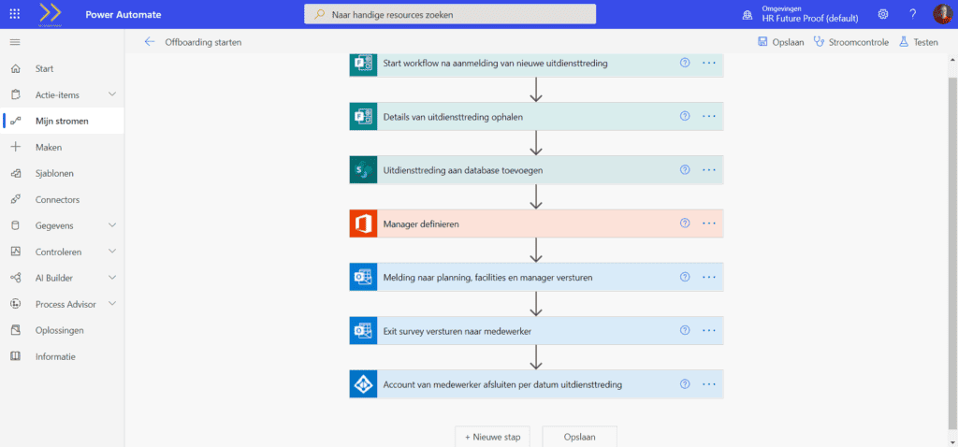Image resolution: width=958 pixels, height=447 pixels.
Task: Show help for Melding naar planning step
Action: click(x=685, y=277)
